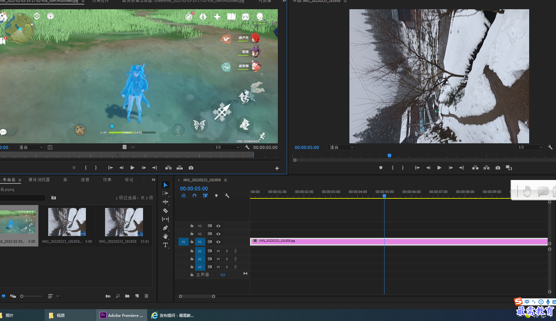Open program monitor resolution 1/2 dropdown
Viewport: 556px width, 321px height.
[x=530, y=147]
